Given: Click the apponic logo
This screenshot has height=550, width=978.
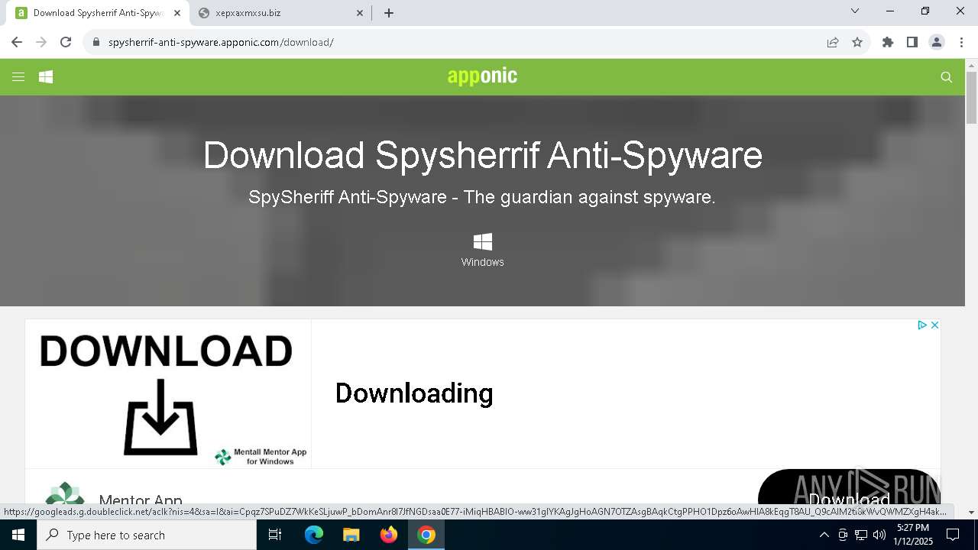Looking at the screenshot, I should pos(482,76).
